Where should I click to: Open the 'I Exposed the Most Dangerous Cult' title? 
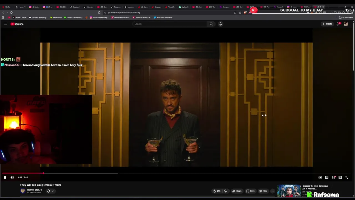[315, 187]
